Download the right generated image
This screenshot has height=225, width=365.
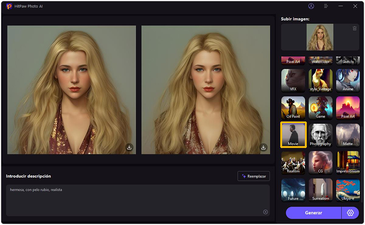pyautogui.click(x=263, y=147)
